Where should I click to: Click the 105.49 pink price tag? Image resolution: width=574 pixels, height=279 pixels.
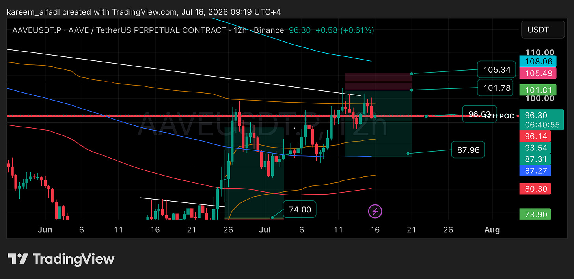click(x=538, y=73)
